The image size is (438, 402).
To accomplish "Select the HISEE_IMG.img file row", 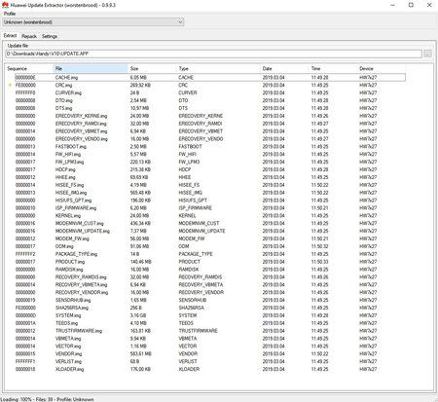I will click(x=210, y=193).
